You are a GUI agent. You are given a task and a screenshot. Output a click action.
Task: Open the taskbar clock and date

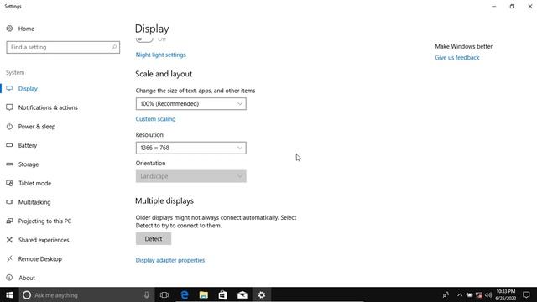(x=505, y=294)
